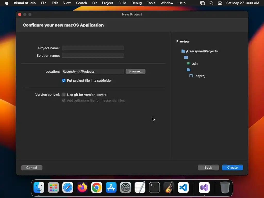
Task: Open TextEdit from the dock
Action: pos(140,187)
